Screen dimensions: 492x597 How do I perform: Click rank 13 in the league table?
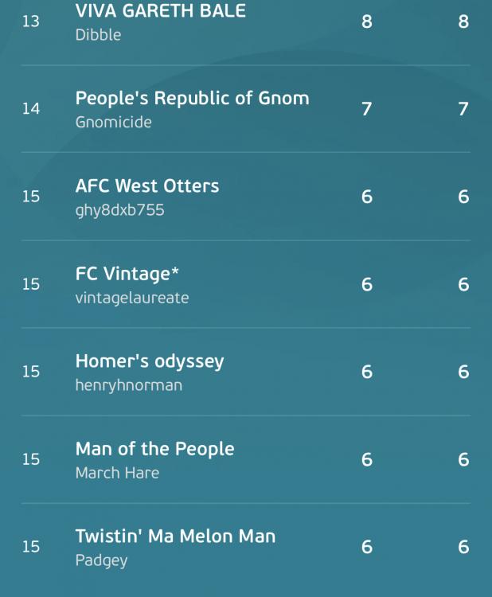[x=31, y=21]
